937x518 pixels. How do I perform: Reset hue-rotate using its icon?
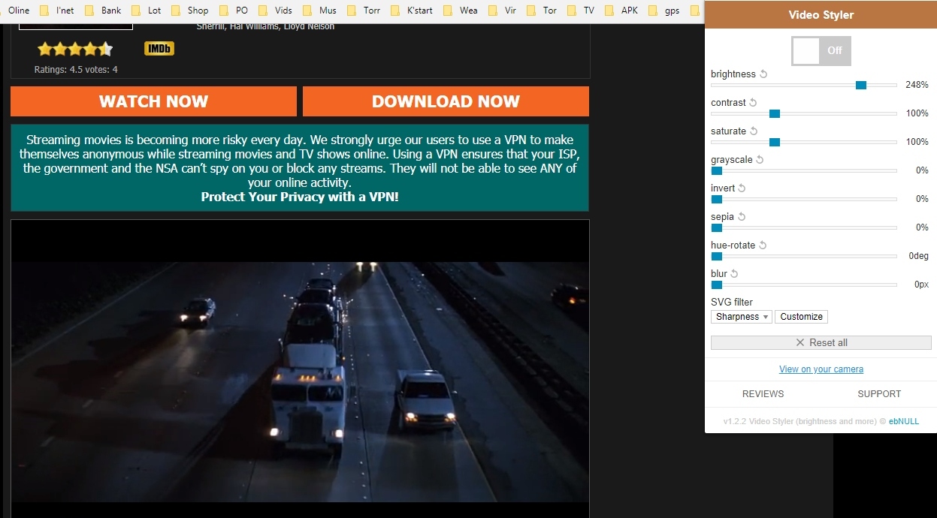[763, 245]
